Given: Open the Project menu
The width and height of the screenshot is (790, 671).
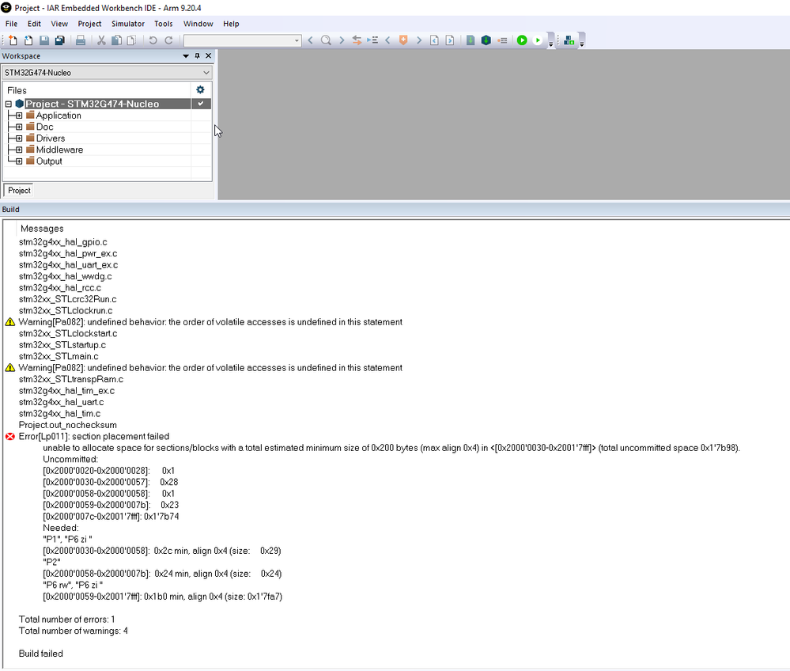Looking at the screenshot, I should [89, 24].
